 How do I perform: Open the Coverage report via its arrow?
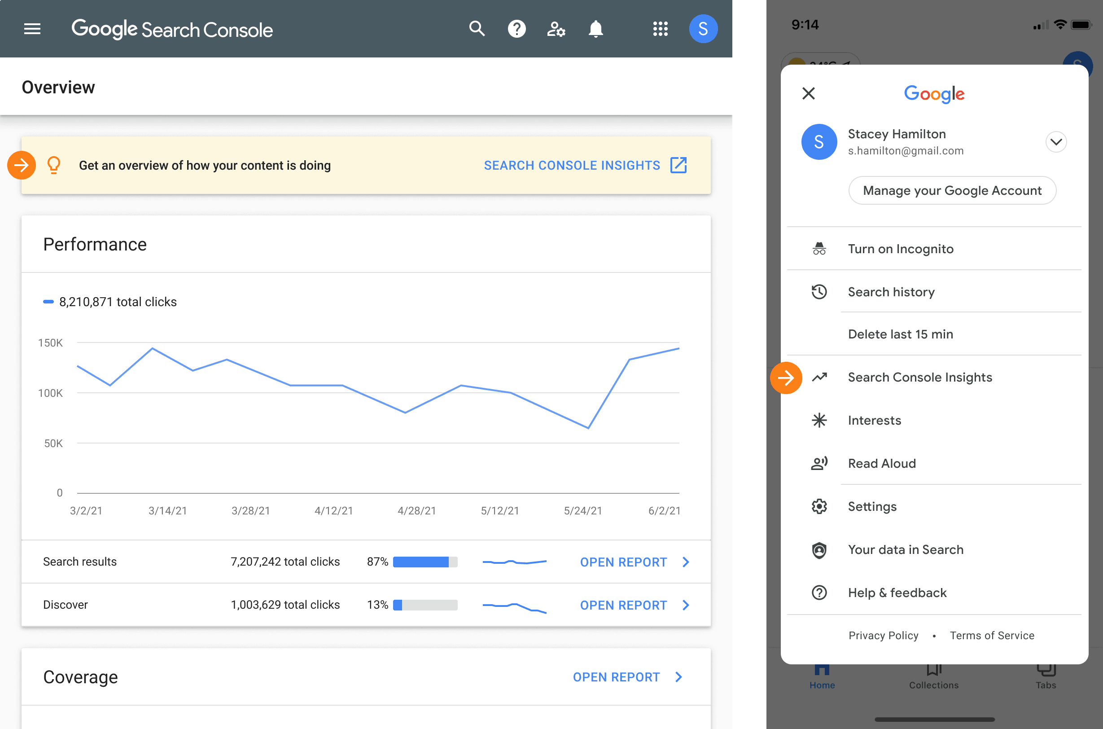[678, 677]
